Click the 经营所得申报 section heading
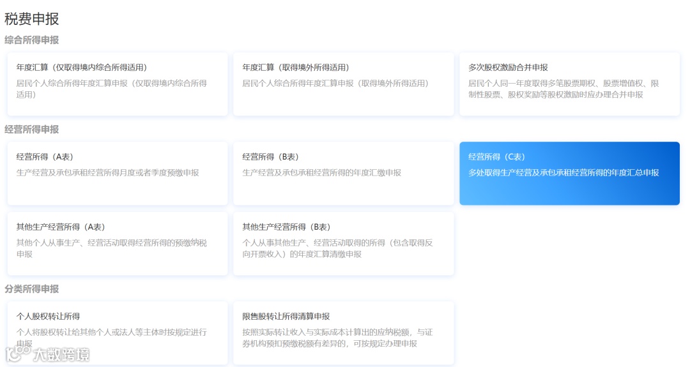 (x=32, y=129)
